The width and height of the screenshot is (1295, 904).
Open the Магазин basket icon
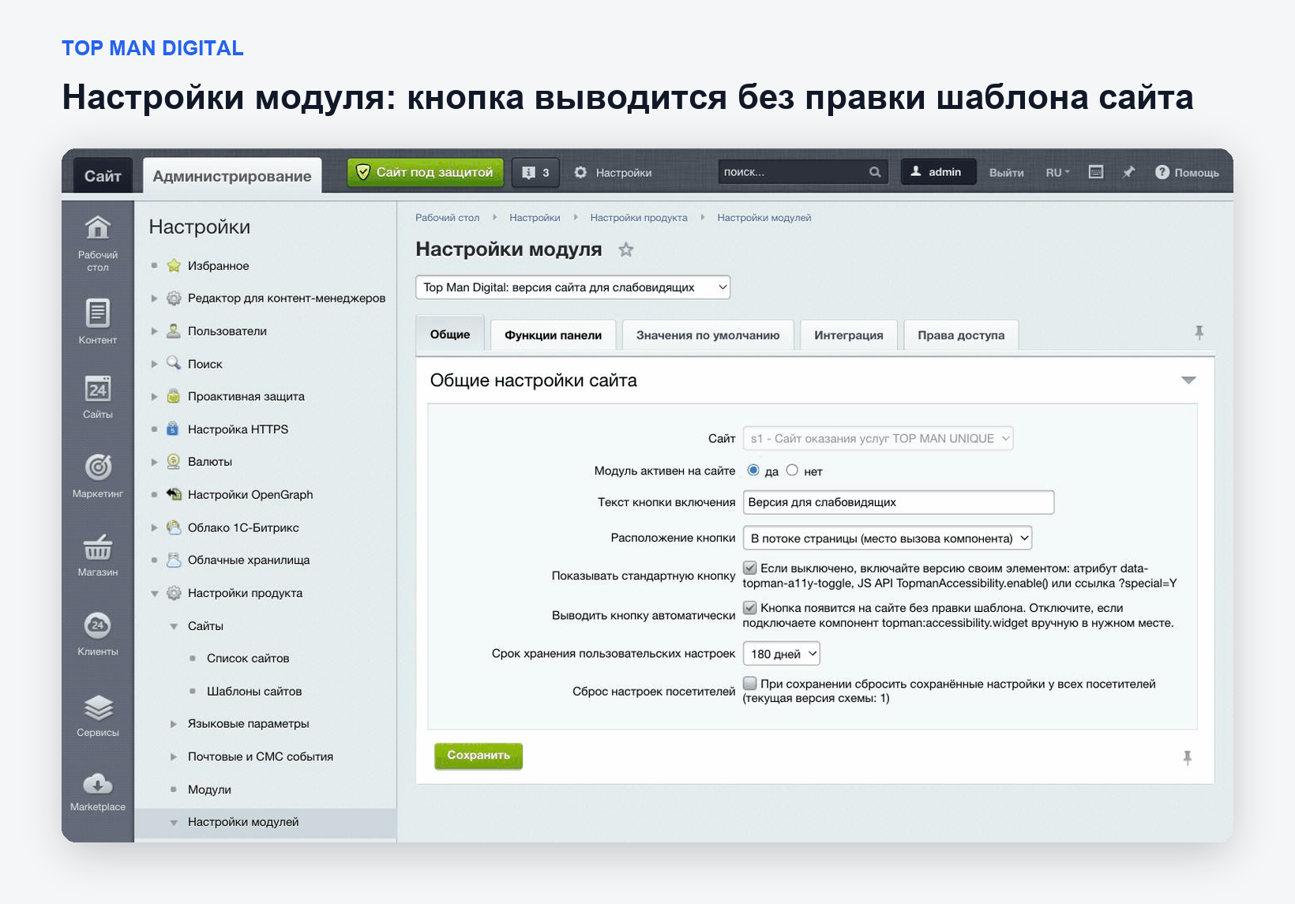[98, 546]
